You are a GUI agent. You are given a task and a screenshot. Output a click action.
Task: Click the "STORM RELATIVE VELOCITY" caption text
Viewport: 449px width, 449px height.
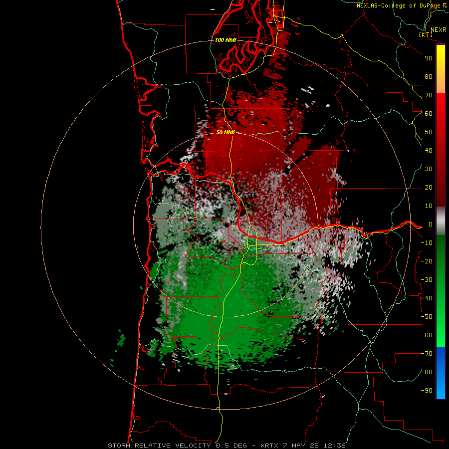159,446
